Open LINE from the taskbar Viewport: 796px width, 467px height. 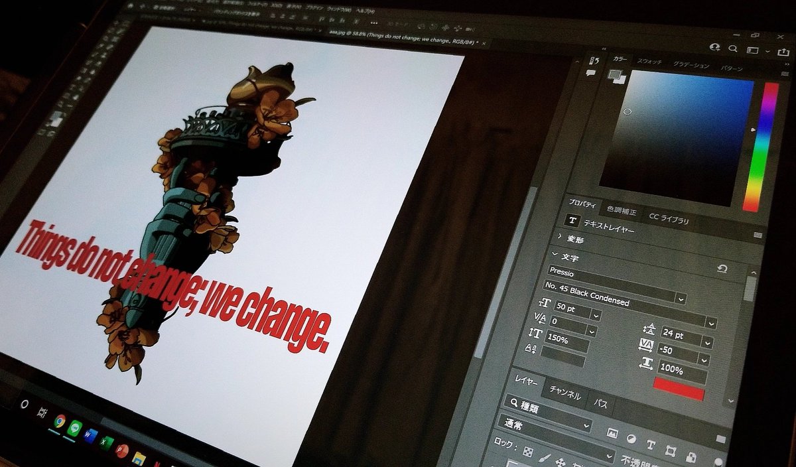tap(75, 428)
